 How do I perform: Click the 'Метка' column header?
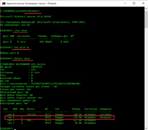pos(30,109)
